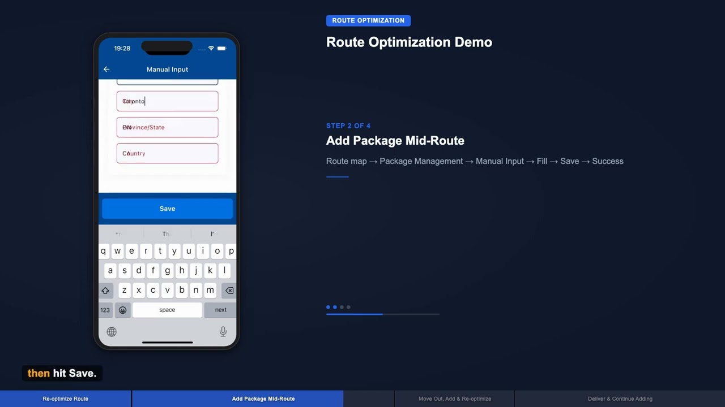Tap the b key
Screen dimensions: 725x407
pos(181,290)
